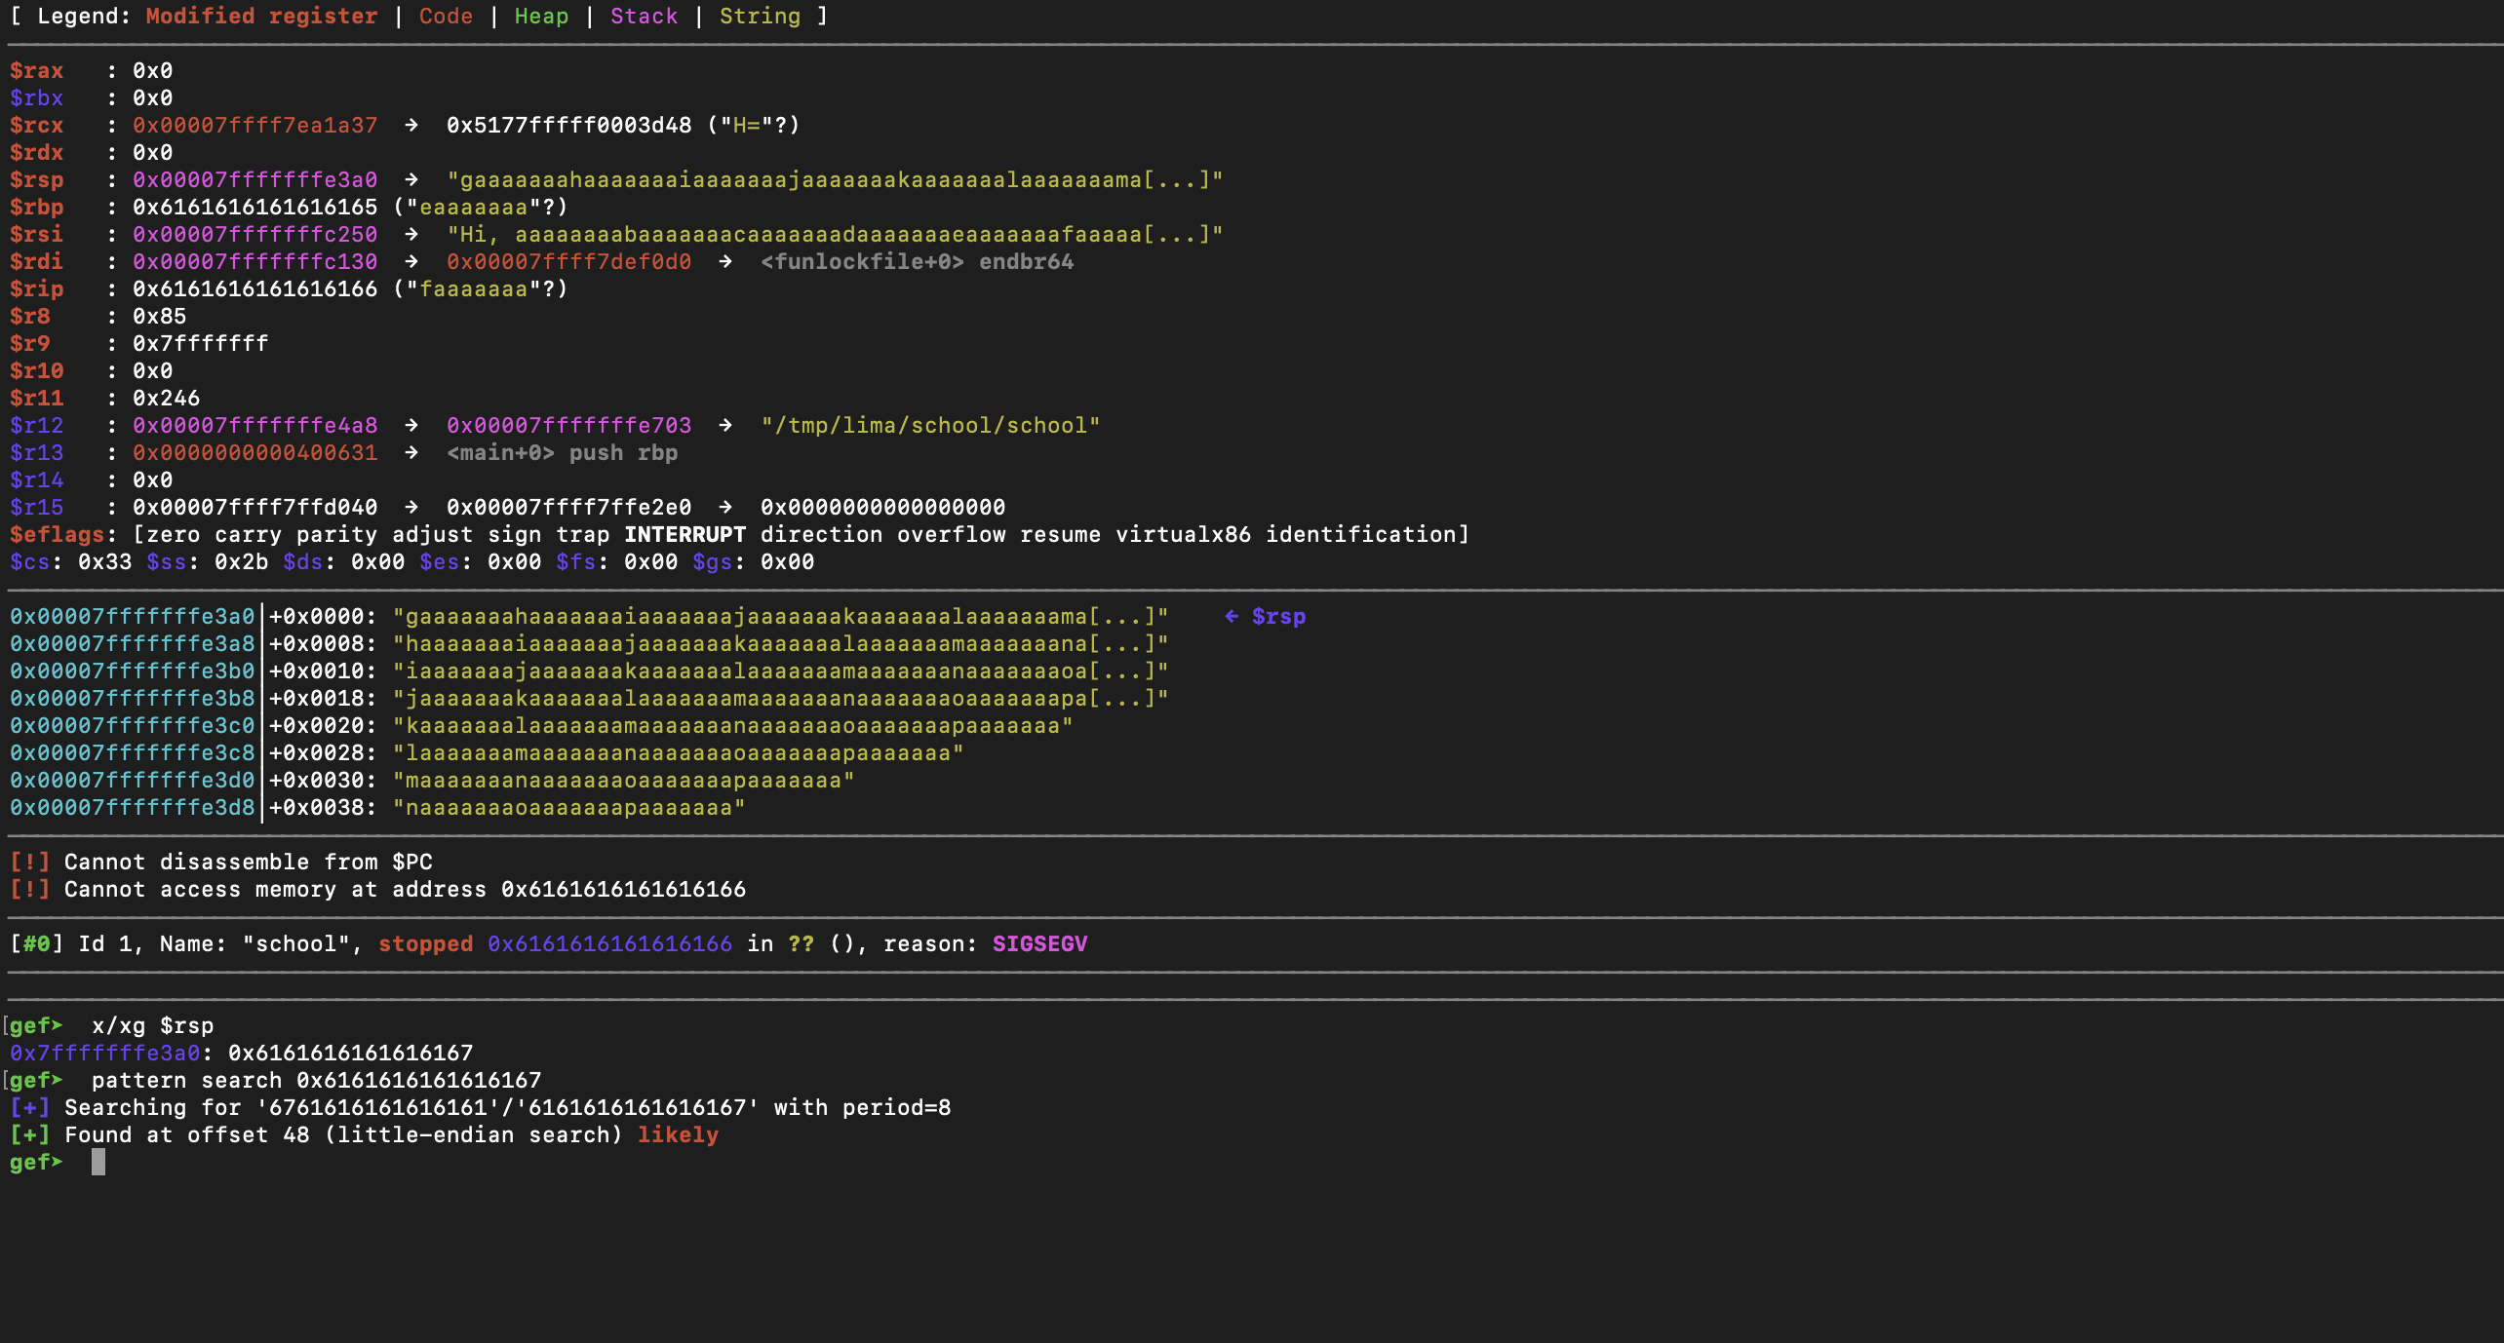Click the "Hi, aaaaaaaab..." string on $rsi row
Viewport: 2504px width, 1343px height.
pos(835,235)
